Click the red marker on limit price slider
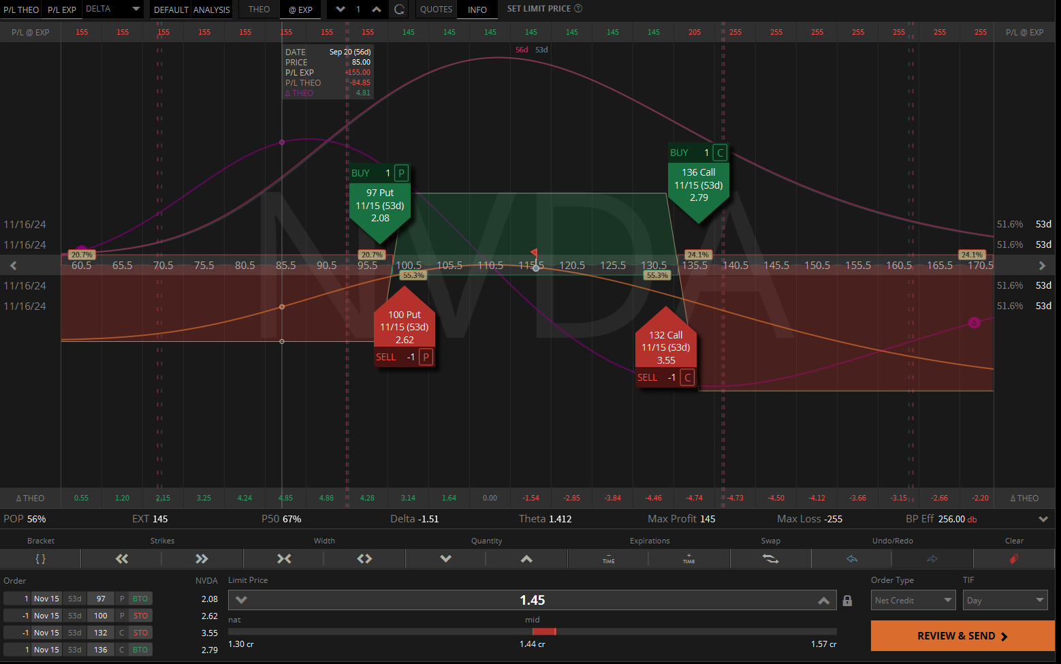 544,631
